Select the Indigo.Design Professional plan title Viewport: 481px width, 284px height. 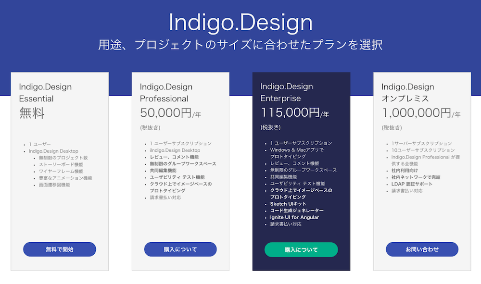point(166,93)
